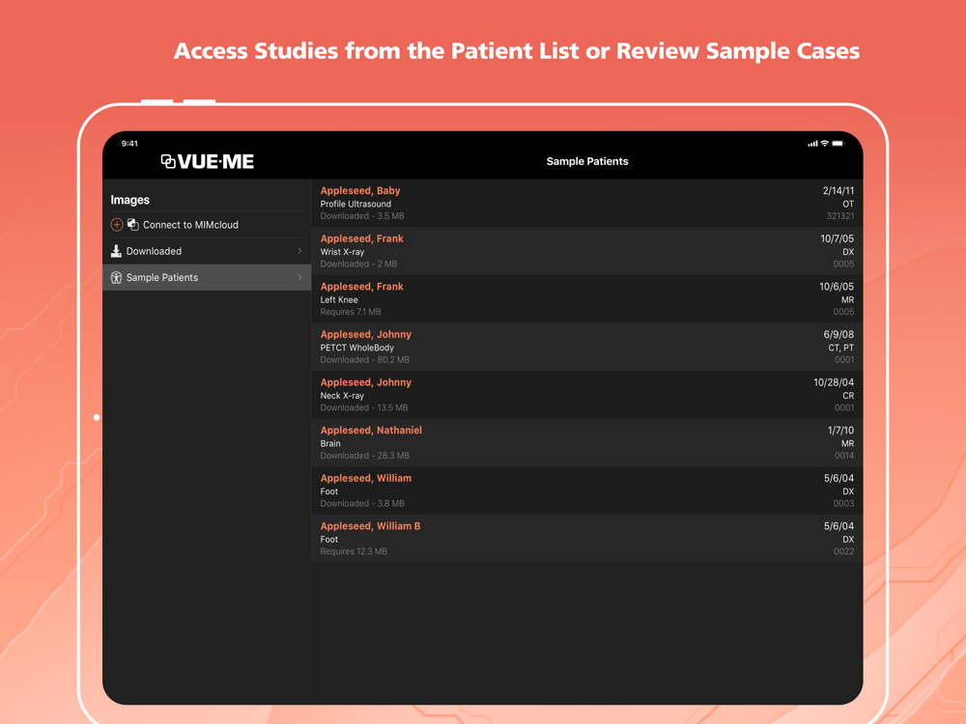This screenshot has height=724, width=966.
Task: Click the Downloaded tray icon
Action: pos(116,251)
